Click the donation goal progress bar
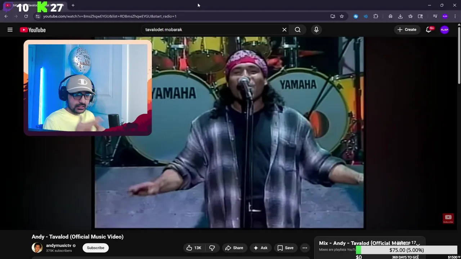The height and width of the screenshot is (259, 461). [407, 250]
